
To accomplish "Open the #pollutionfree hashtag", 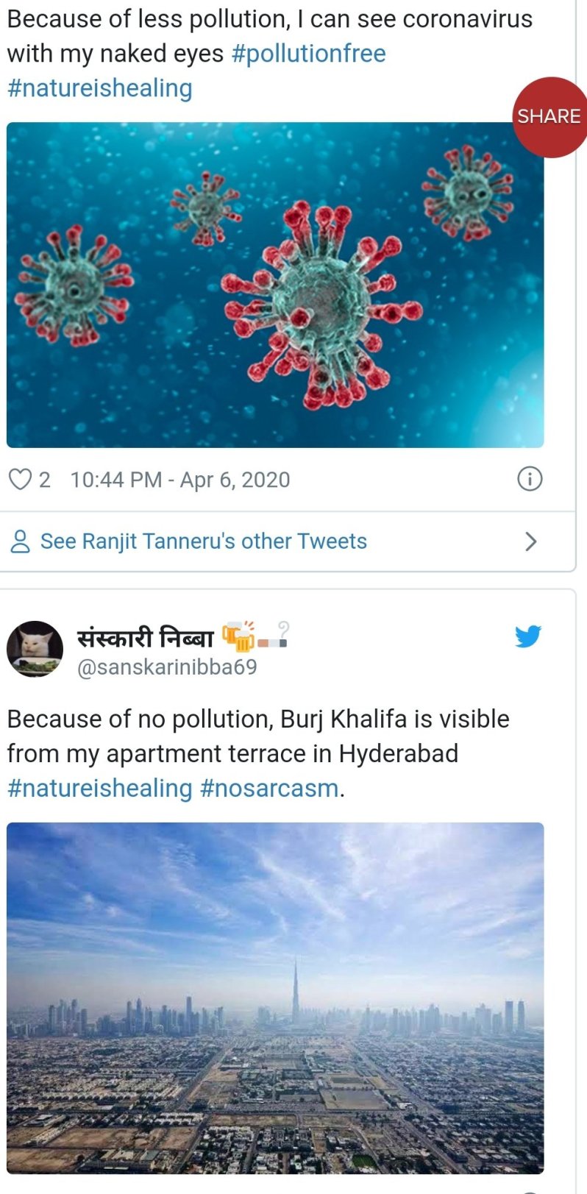I will [x=308, y=54].
